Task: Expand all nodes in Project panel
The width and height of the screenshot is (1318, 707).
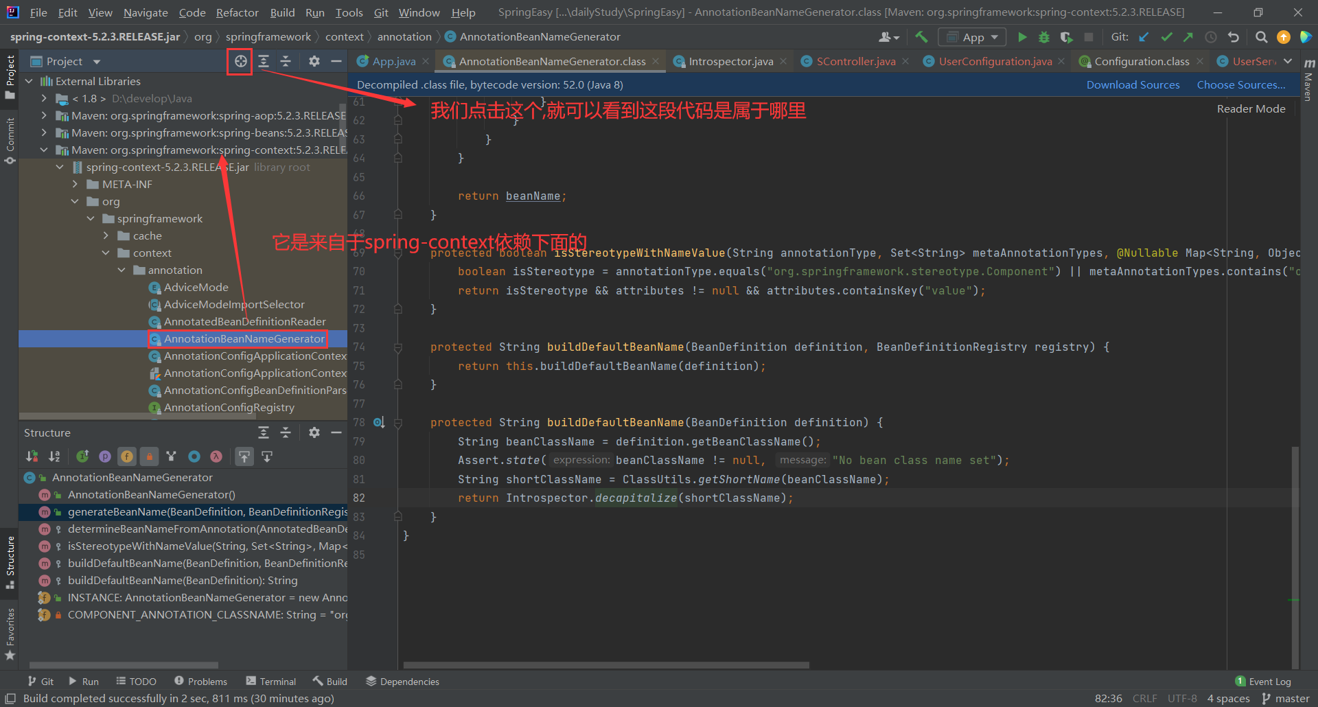Action: (264, 61)
